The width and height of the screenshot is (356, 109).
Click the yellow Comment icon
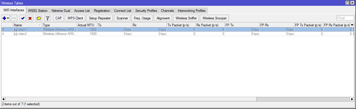[39, 18]
